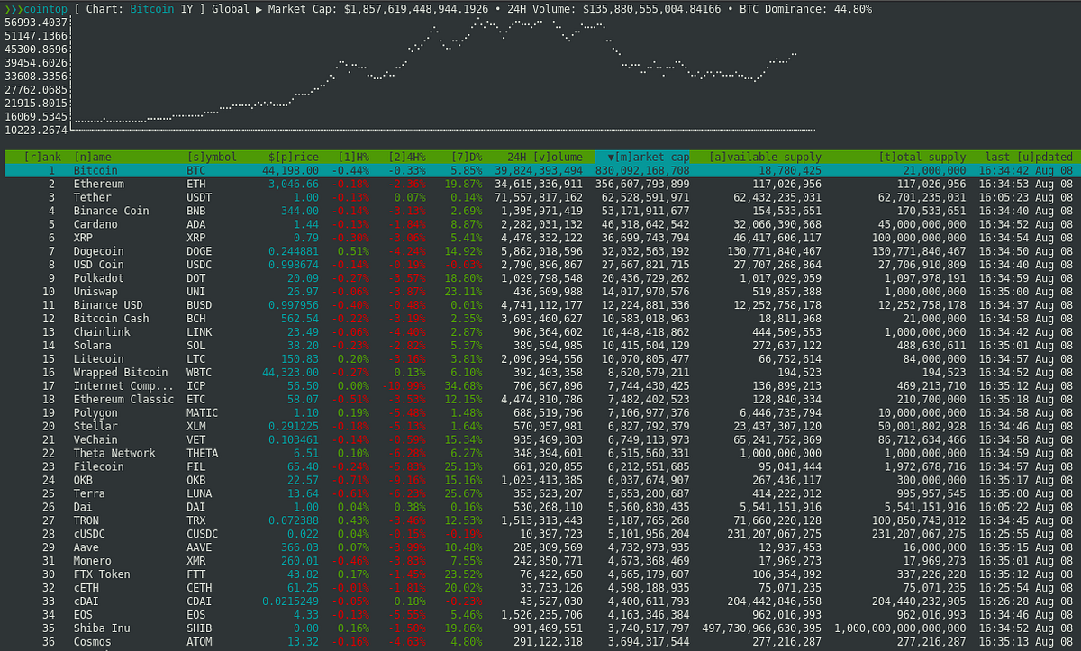This screenshot has width=1081, height=651.
Task: Click the DOGE symbol cell
Action: [199, 251]
